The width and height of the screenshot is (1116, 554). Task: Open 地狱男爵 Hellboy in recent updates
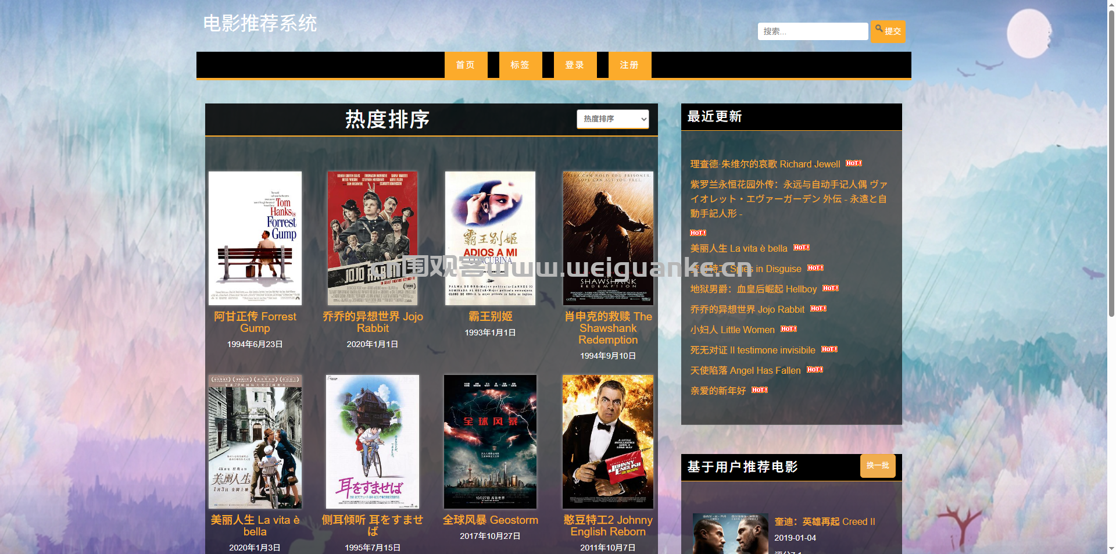(753, 289)
